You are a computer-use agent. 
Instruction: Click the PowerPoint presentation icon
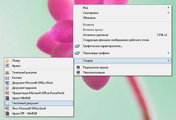(x=7, y=93)
